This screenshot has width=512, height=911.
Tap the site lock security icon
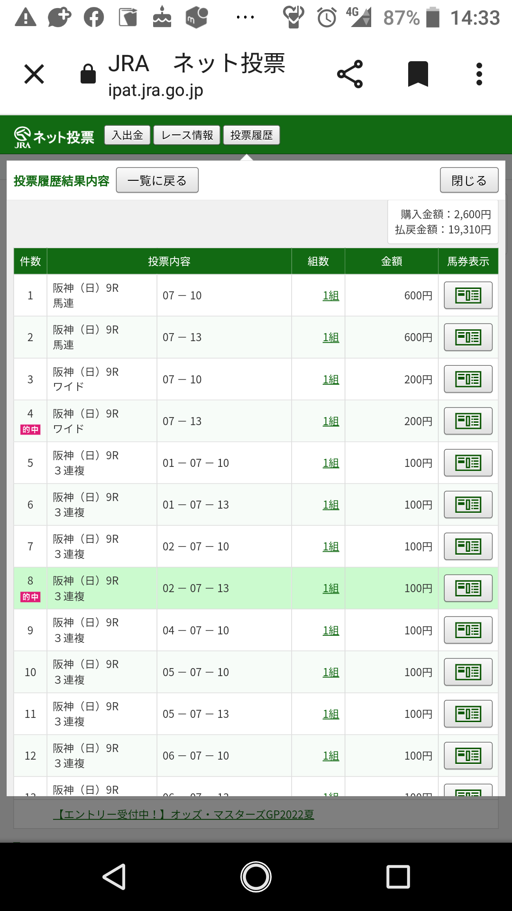click(x=88, y=74)
